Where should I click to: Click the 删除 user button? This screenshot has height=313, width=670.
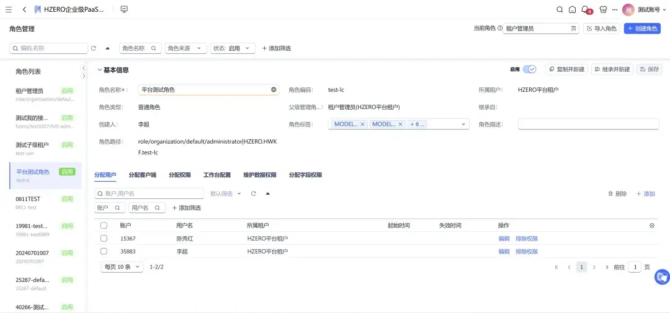[617, 193]
